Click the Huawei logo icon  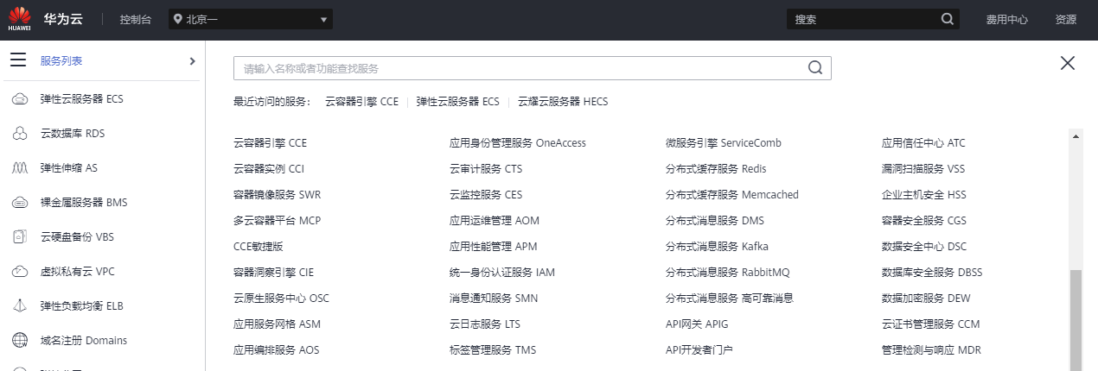20,19
